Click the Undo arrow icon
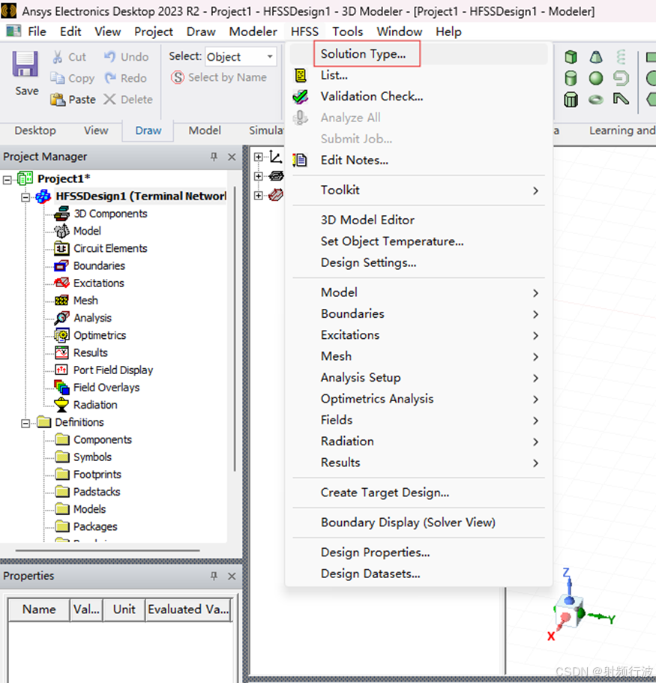The image size is (656, 683). tap(109, 57)
